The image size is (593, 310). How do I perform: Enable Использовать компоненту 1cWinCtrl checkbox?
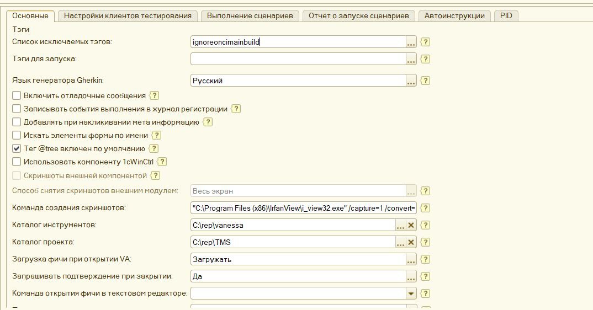pos(16,162)
